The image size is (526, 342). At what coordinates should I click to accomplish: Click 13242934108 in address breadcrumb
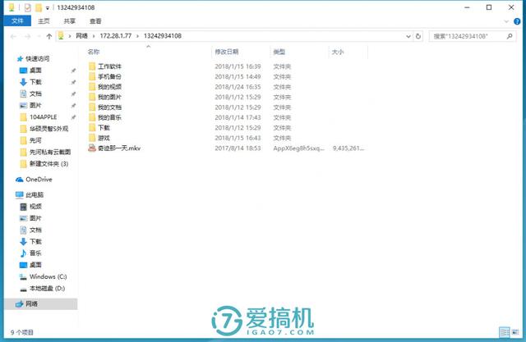[x=163, y=36]
